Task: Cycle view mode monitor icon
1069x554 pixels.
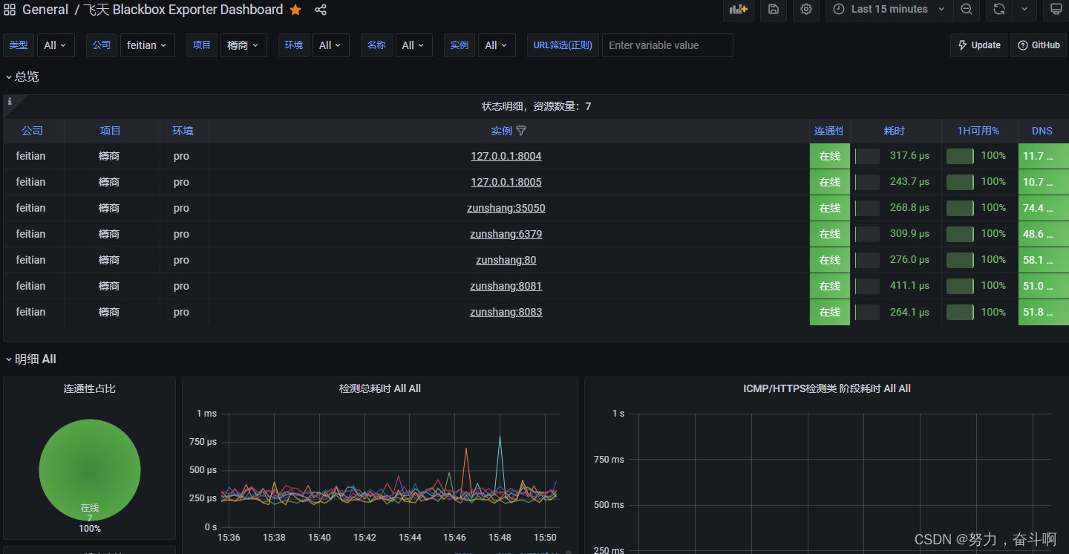Action: (x=1056, y=9)
